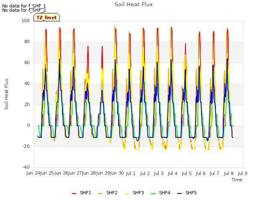This screenshot has width=268, height=201.
Task: Click the 100 y-axis tick label
Action: tap(26, 21)
